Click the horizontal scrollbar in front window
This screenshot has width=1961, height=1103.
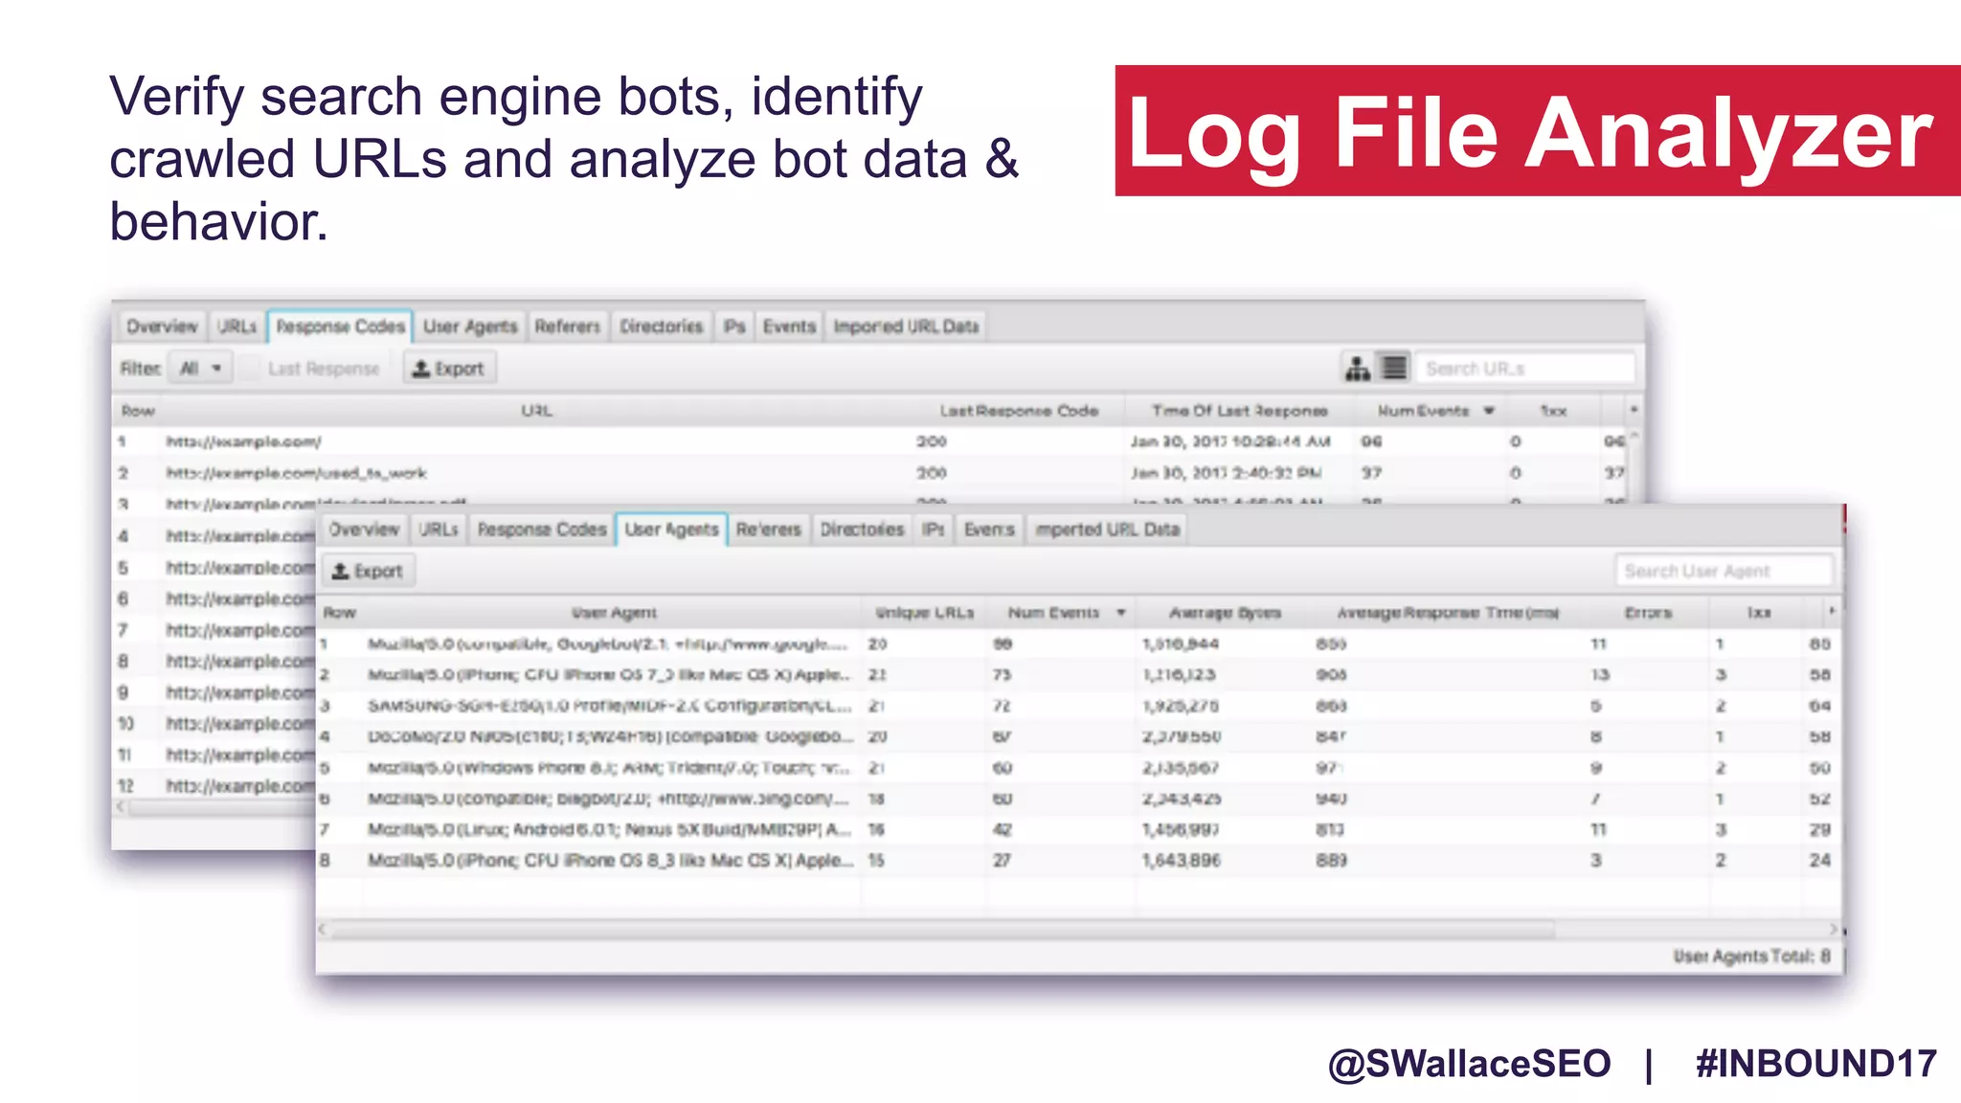tap(942, 930)
